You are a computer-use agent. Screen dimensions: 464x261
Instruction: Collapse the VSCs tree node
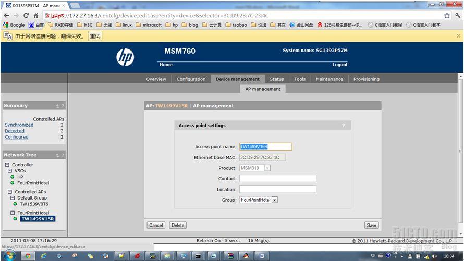pos(10,170)
